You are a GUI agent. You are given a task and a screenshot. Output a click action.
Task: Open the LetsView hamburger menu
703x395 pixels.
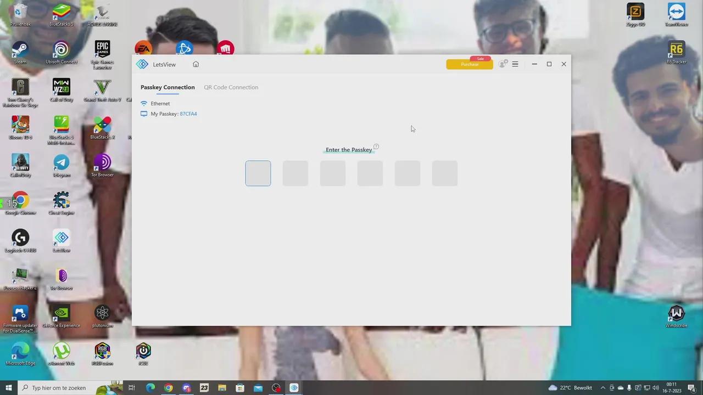[515, 64]
